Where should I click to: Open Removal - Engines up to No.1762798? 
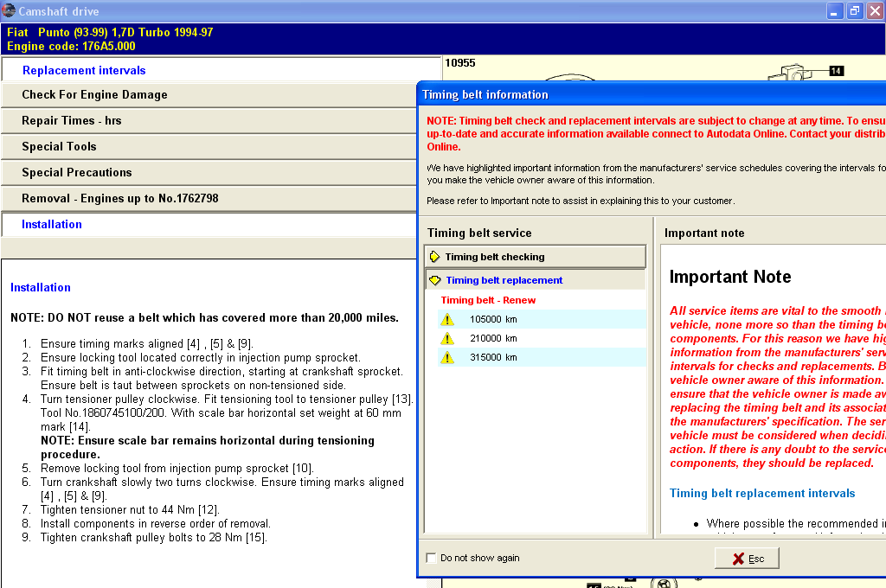click(x=209, y=199)
